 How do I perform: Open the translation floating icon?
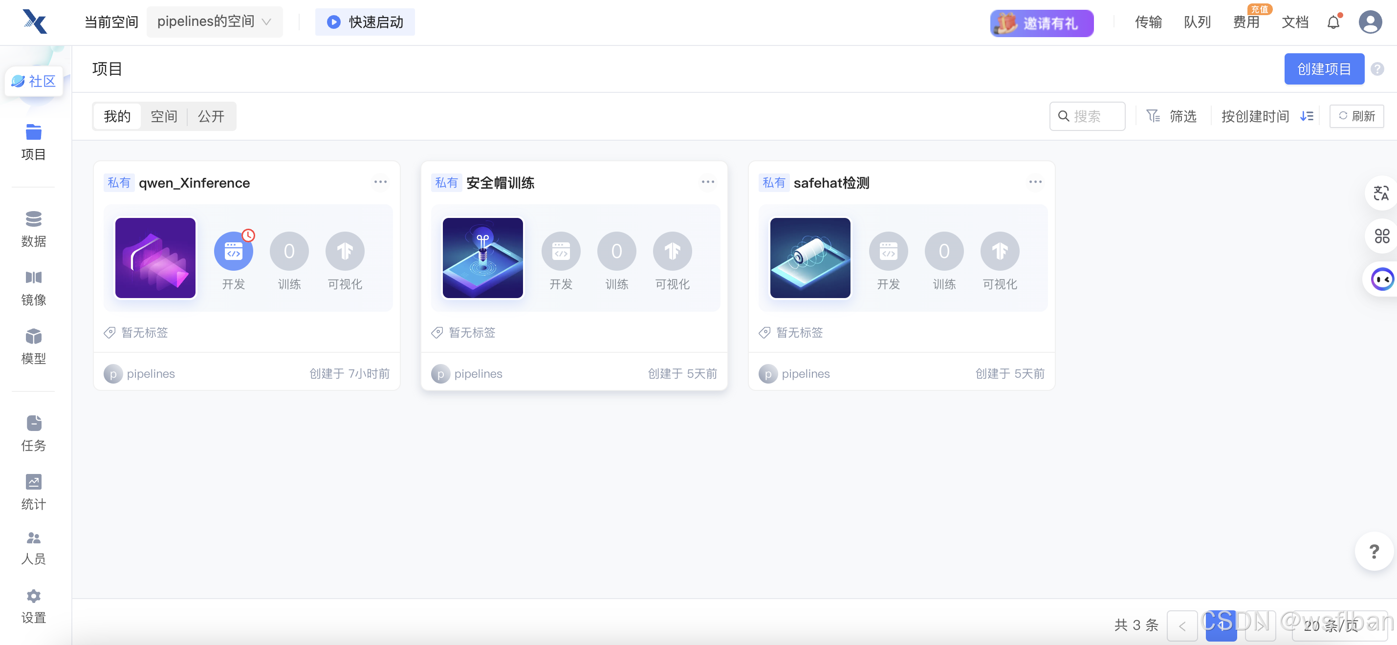pyautogui.click(x=1381, y=193)
